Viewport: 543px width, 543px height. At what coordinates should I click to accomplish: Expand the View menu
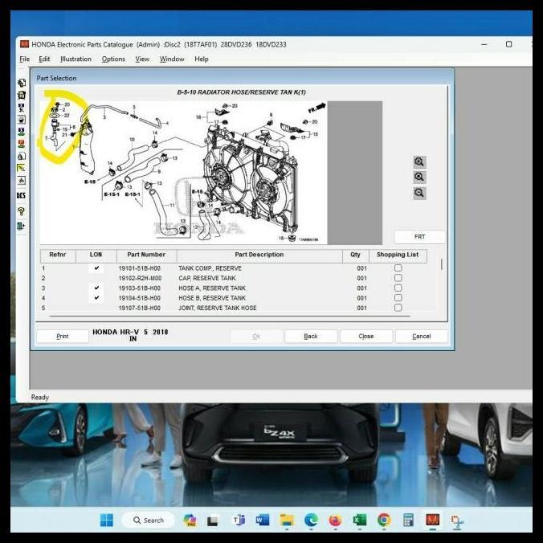coord(142,59)
